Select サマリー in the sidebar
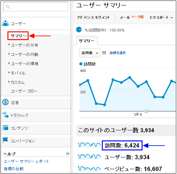177x174 pixels. click(19, 36)
